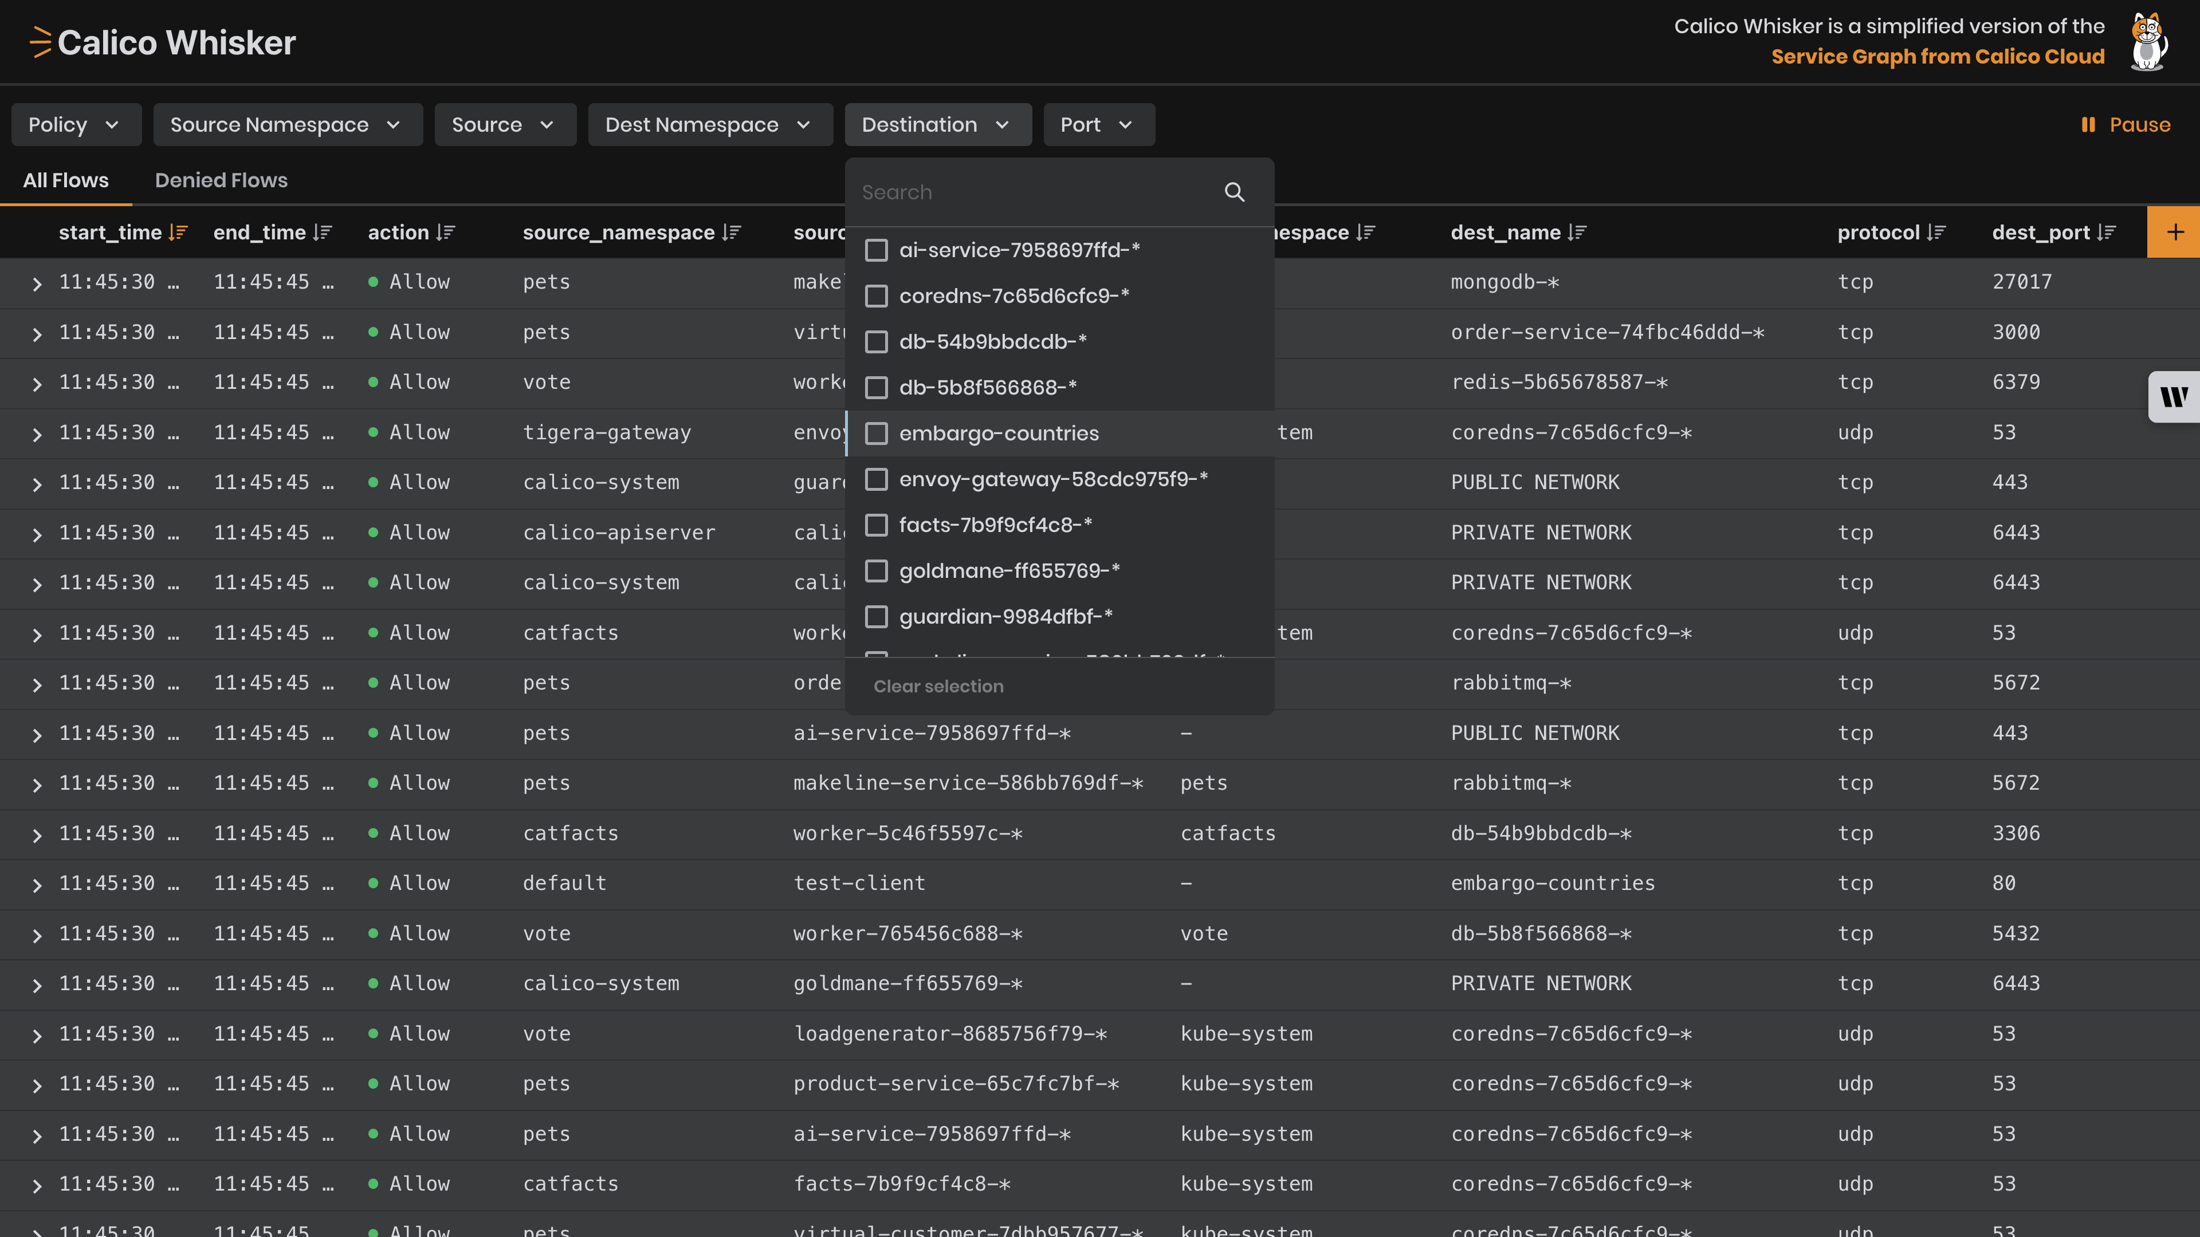Sort by dest_name column icon
This screenshot has width=2200, height=1237.
1577,232
